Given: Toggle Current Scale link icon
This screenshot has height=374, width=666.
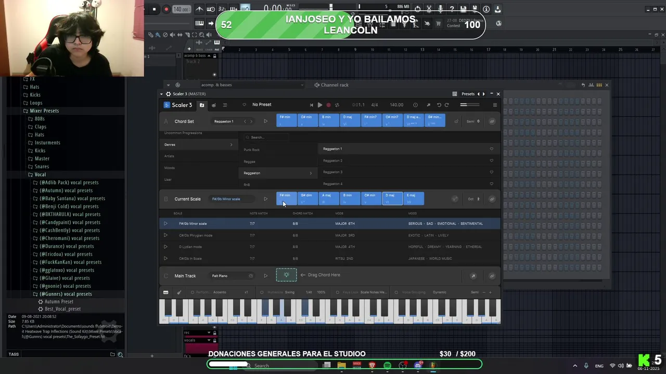Looking at the screenshot, I should [x=492, y=199].
